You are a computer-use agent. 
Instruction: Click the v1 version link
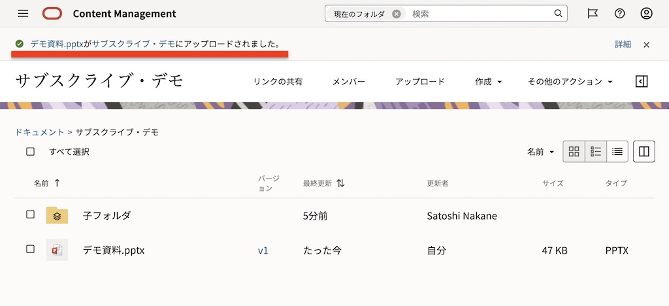point(263,250)
